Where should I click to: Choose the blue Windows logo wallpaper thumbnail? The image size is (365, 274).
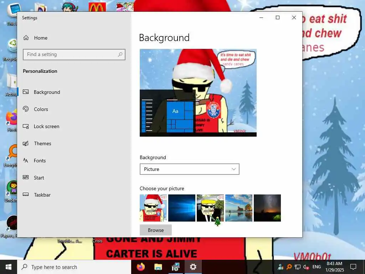click(x=182, y=208)
